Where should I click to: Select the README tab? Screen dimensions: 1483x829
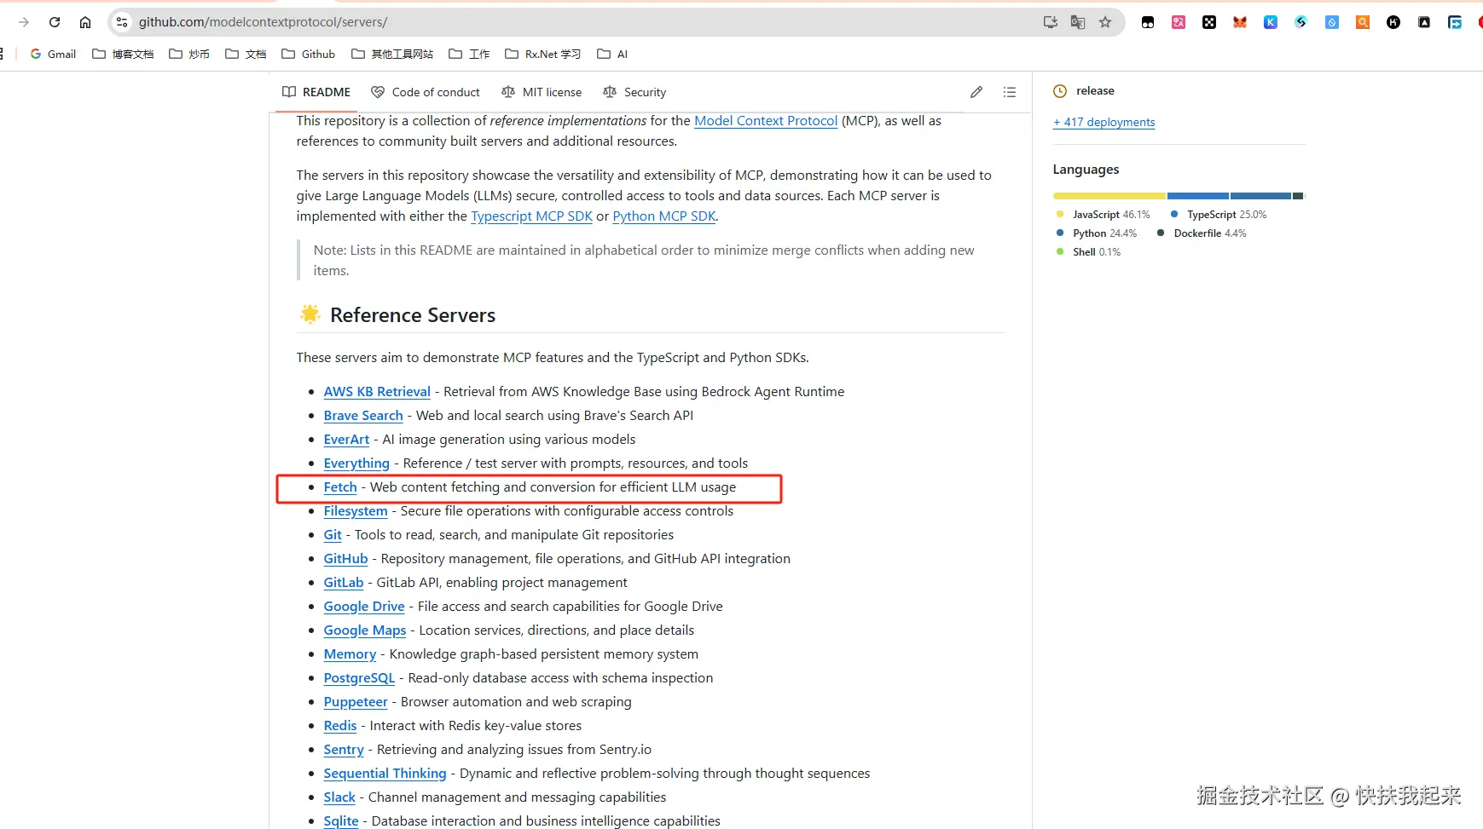tap(316, 92)
